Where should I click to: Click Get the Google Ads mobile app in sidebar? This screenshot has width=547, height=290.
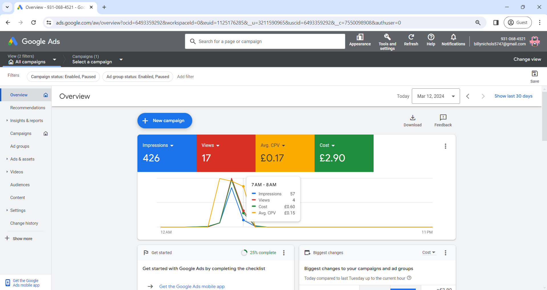tap(26, 283)
